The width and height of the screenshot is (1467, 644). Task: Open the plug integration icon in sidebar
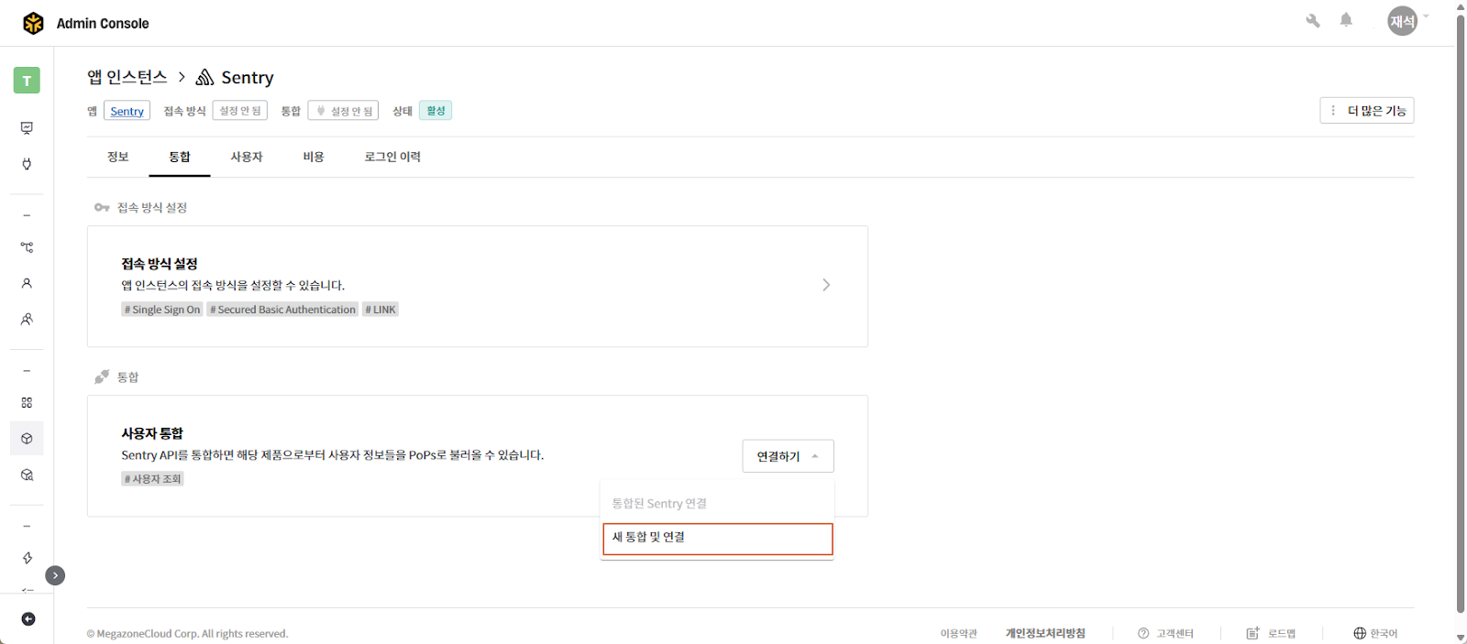tap(27, 164)
